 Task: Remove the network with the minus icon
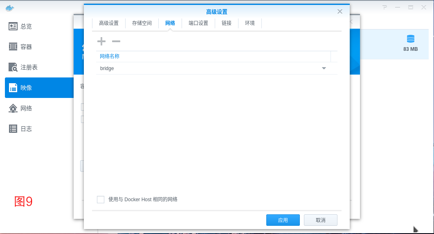(116, 41)
